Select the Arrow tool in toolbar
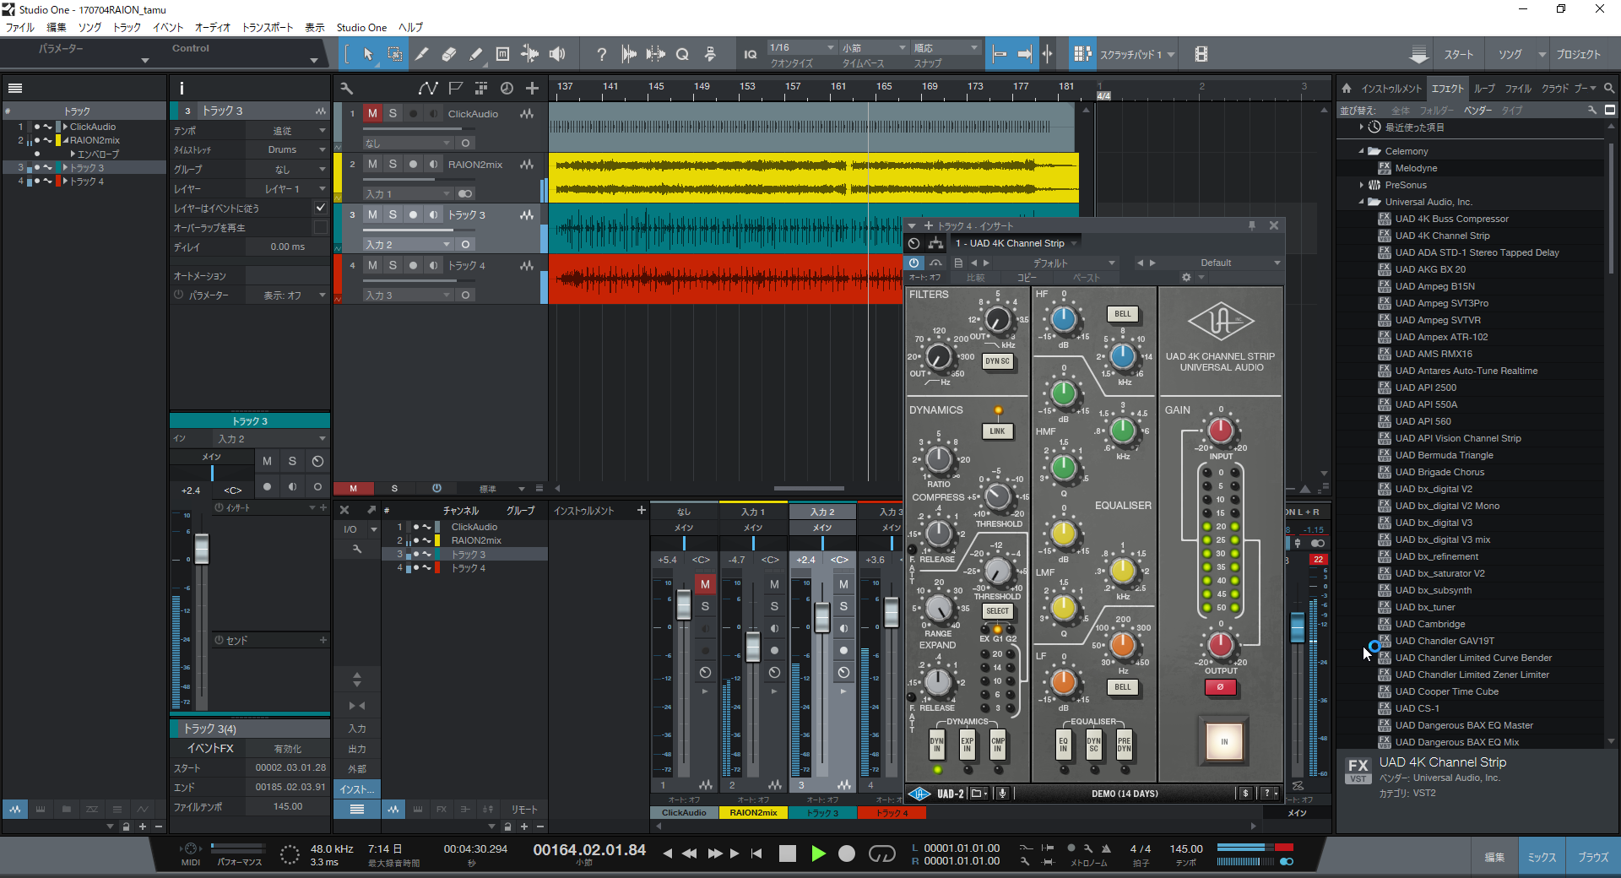 (368, 54)
